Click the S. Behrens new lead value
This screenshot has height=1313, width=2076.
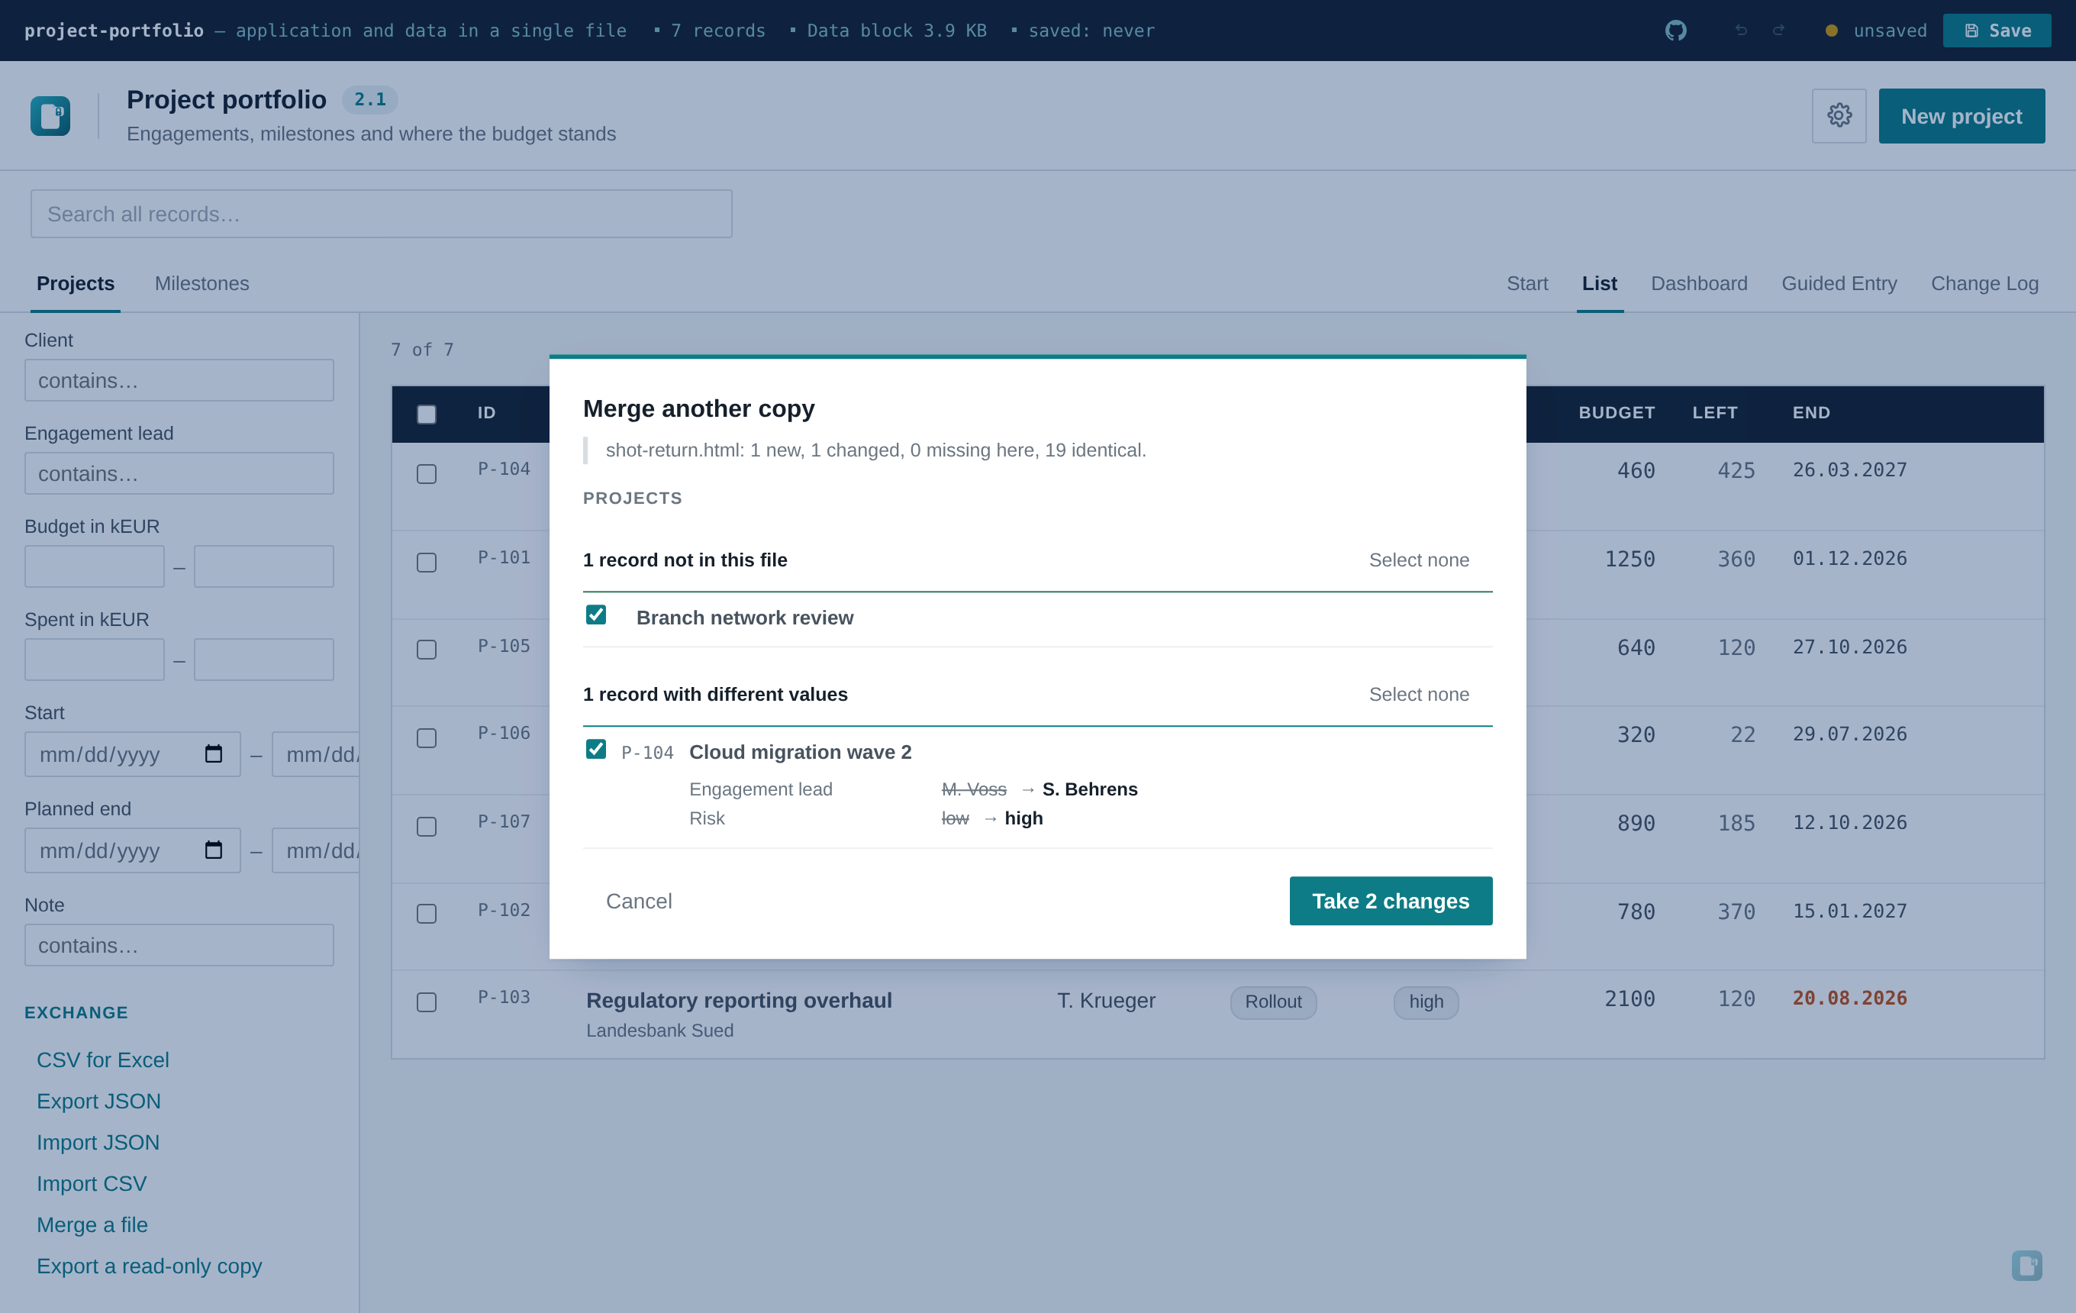(x=1090, y=789)
